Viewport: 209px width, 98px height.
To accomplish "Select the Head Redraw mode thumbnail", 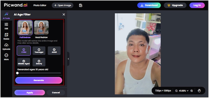I will pyautogui.click(x=41, y=28).
